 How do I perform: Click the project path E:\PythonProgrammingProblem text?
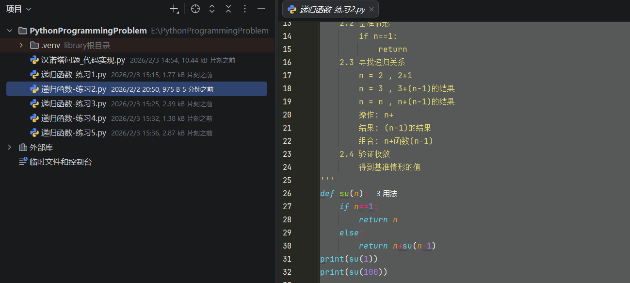click(210, 31)
